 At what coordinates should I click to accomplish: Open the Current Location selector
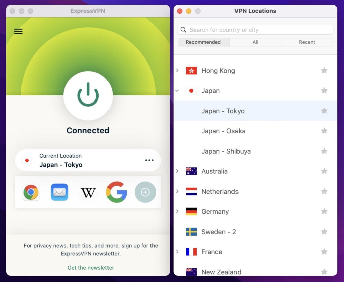[88, 160]
